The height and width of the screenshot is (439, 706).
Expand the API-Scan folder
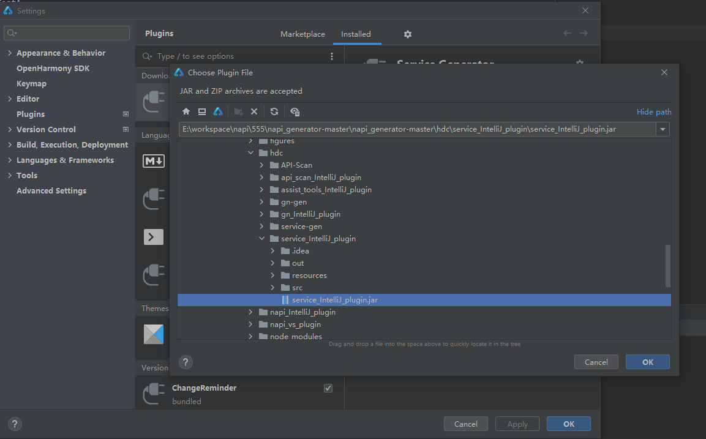pos(261,165)
